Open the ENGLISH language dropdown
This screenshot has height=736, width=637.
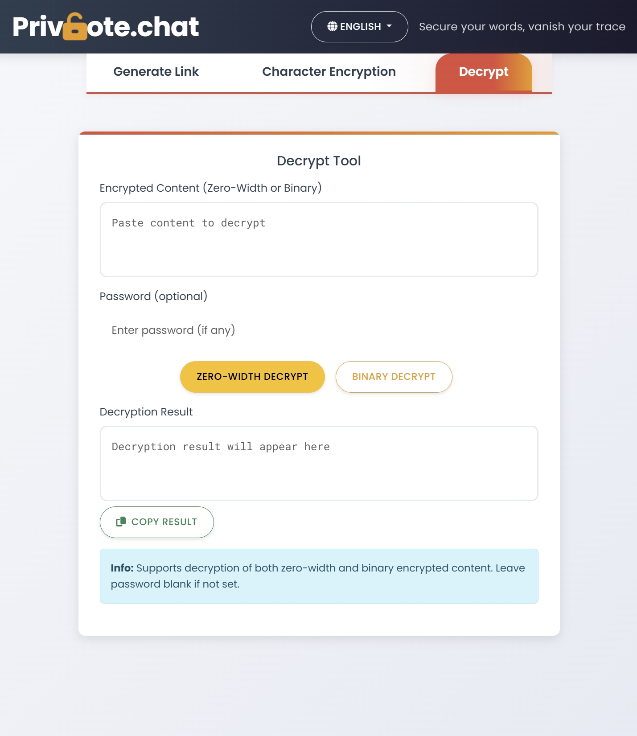pyautogui.click(x=359, y=27)
